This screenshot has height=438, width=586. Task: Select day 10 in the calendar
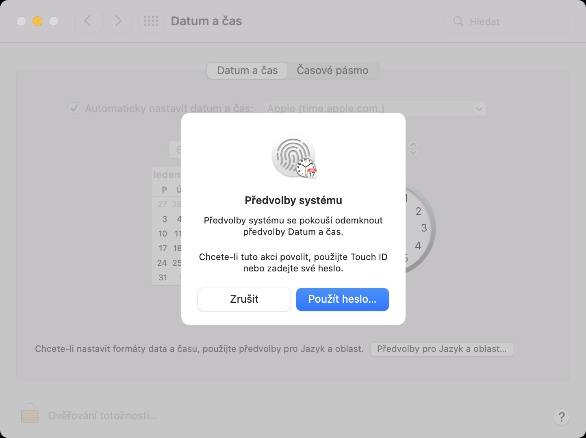[x=163, y=234]
